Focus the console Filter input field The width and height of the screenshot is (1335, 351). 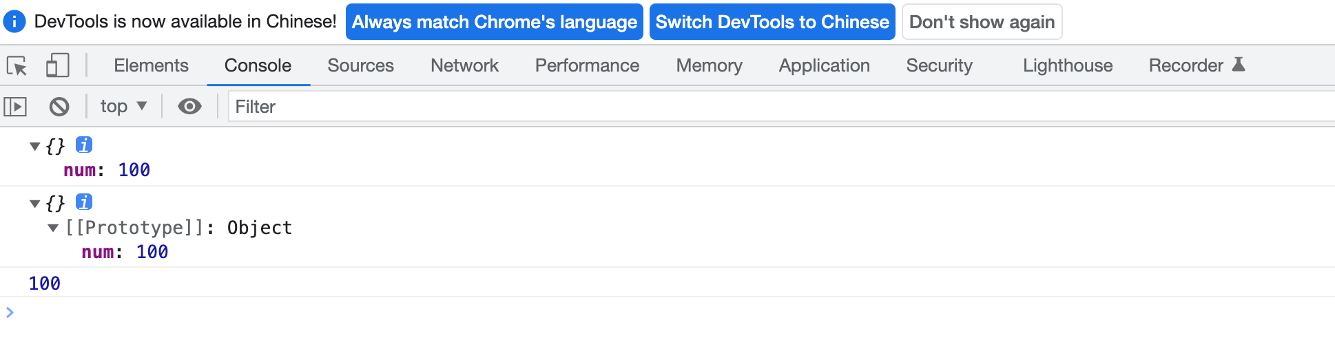click(x=781, y=107)
